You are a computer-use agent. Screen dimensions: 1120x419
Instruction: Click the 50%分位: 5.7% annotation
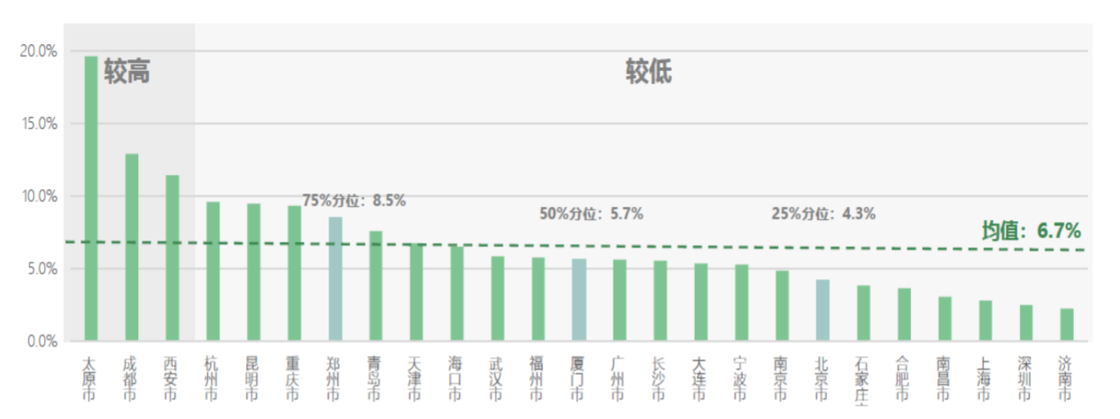(x=591, y=214)
